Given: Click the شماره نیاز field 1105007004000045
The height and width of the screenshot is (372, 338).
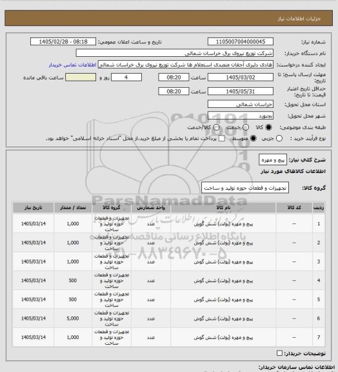Looking at the screenshot, I should click(x=241, y=41).
